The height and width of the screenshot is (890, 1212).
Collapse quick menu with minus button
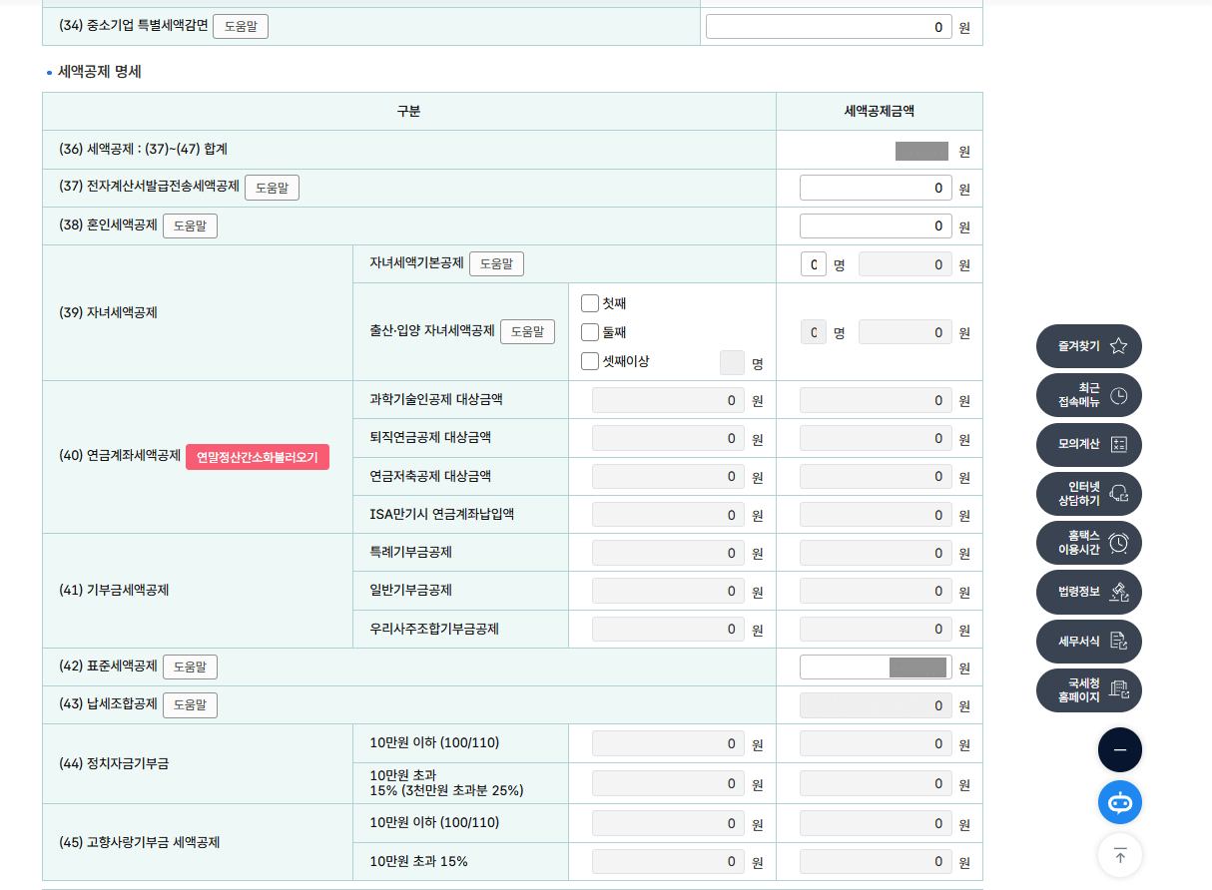click(x=1120, y=749)
